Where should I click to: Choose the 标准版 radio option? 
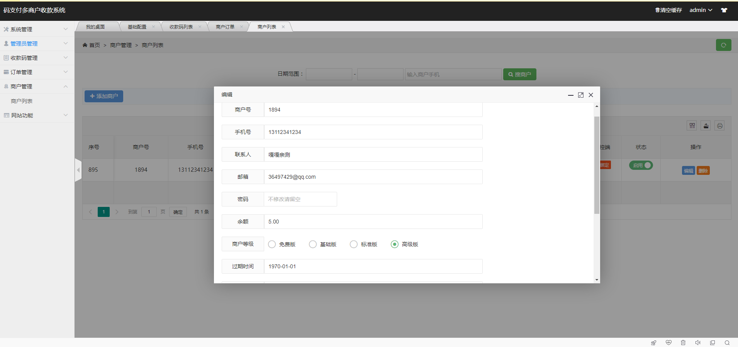click(353, 244)
